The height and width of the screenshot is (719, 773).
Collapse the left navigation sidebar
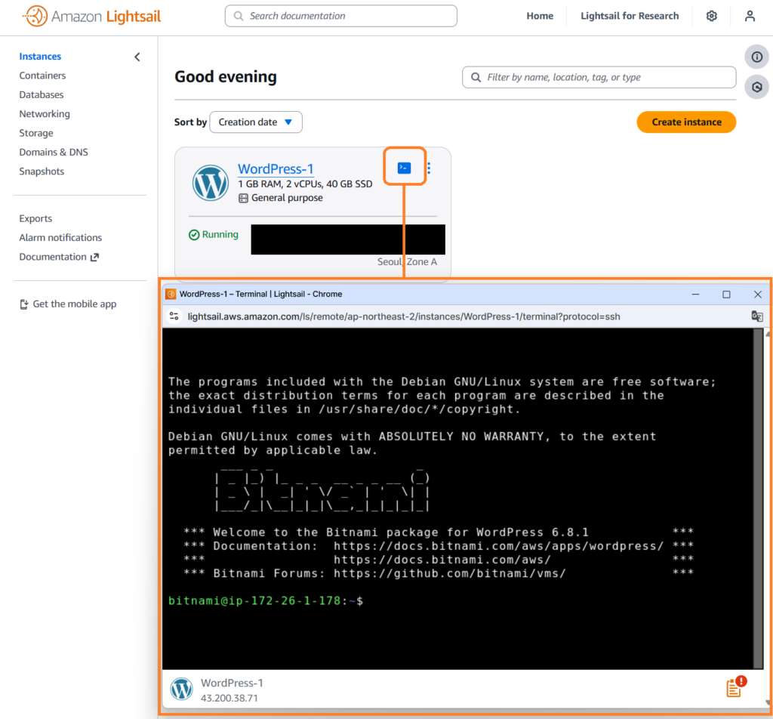tap(137, 57)
